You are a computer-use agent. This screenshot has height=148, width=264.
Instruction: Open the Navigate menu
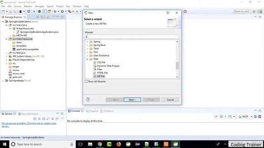[40, 6]
